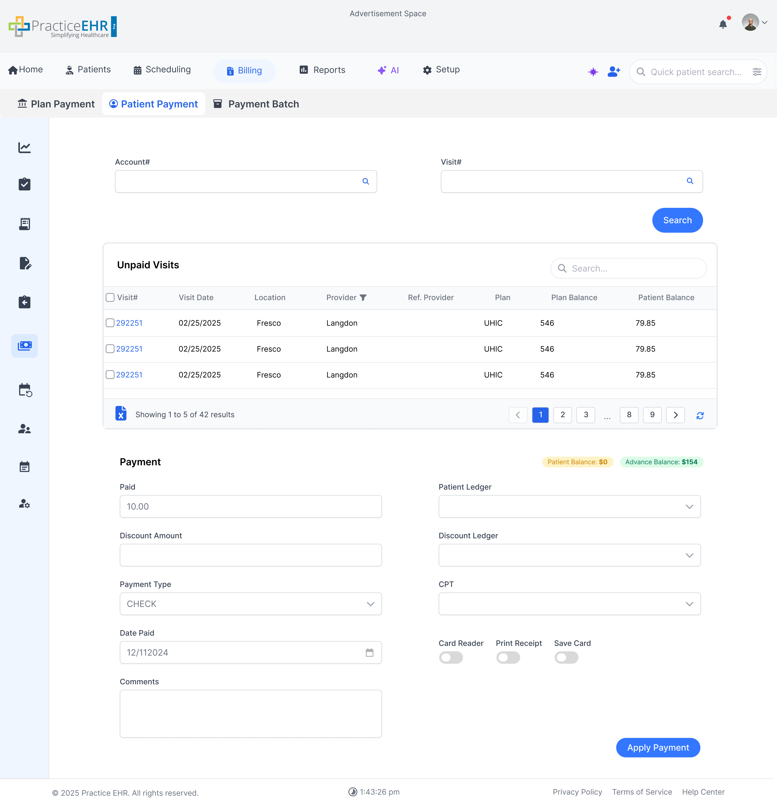Go to page 2 of results
The image size is (777, 807).
562,415
